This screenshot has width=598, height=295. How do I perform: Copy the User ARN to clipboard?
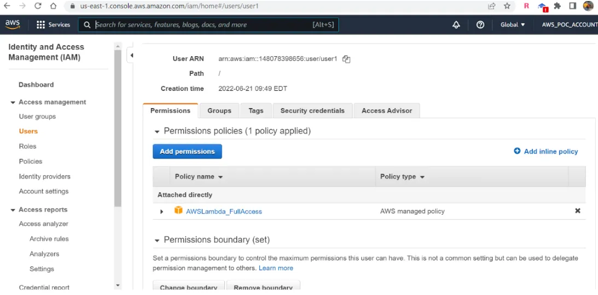tap(346, 59)
